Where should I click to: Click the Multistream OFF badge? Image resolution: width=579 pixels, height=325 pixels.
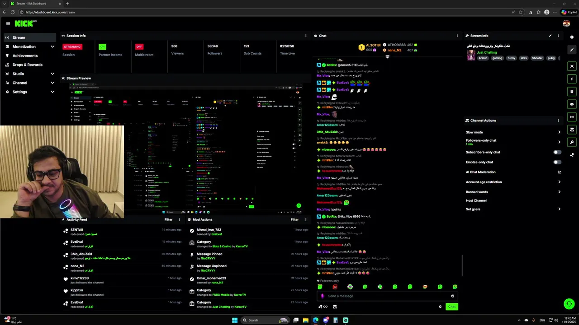point(139,46)
